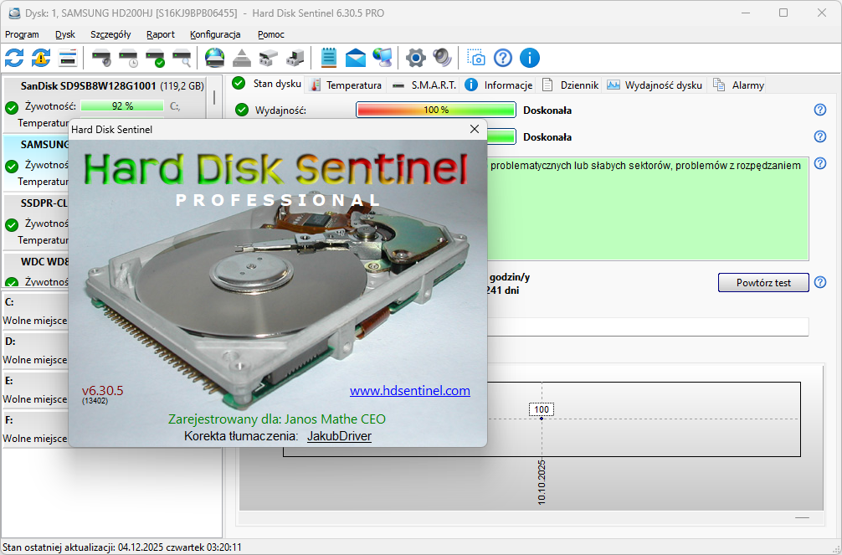Click the blue refresh arrows toolbar icon

tap(14, 58)
